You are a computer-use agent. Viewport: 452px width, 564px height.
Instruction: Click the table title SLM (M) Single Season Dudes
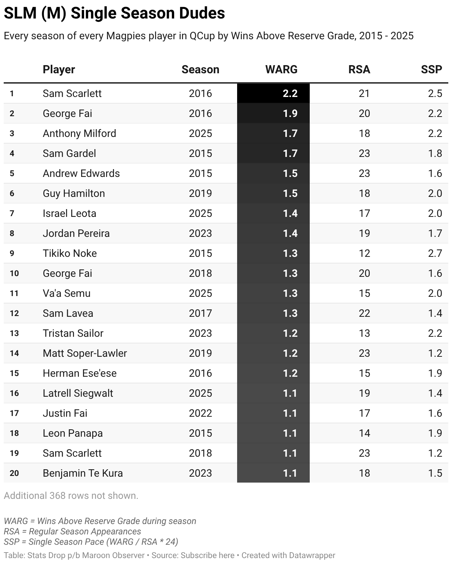[114, 13]
